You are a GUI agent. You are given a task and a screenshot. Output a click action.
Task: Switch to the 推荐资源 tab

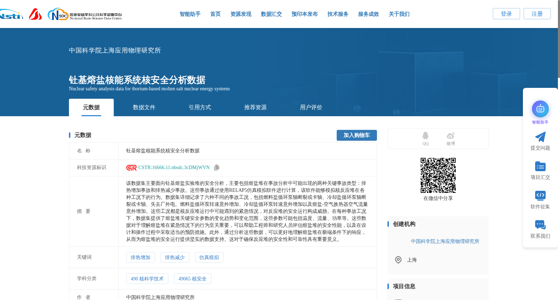tap(255, 107)
